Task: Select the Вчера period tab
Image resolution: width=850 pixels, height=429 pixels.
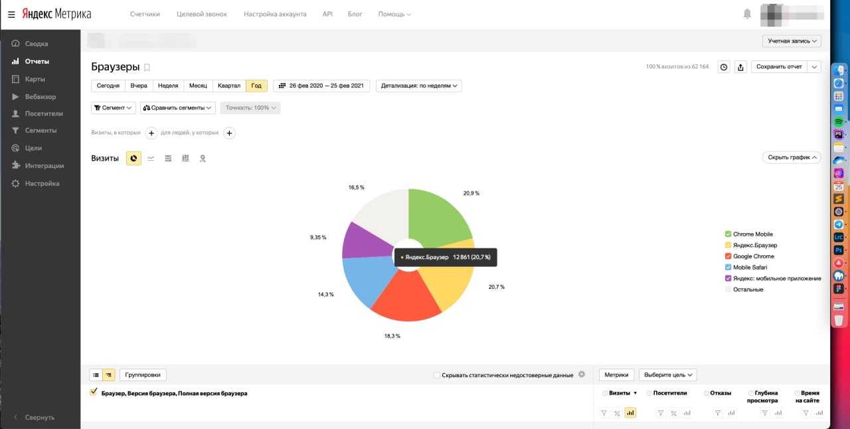Action: point(139,86)
